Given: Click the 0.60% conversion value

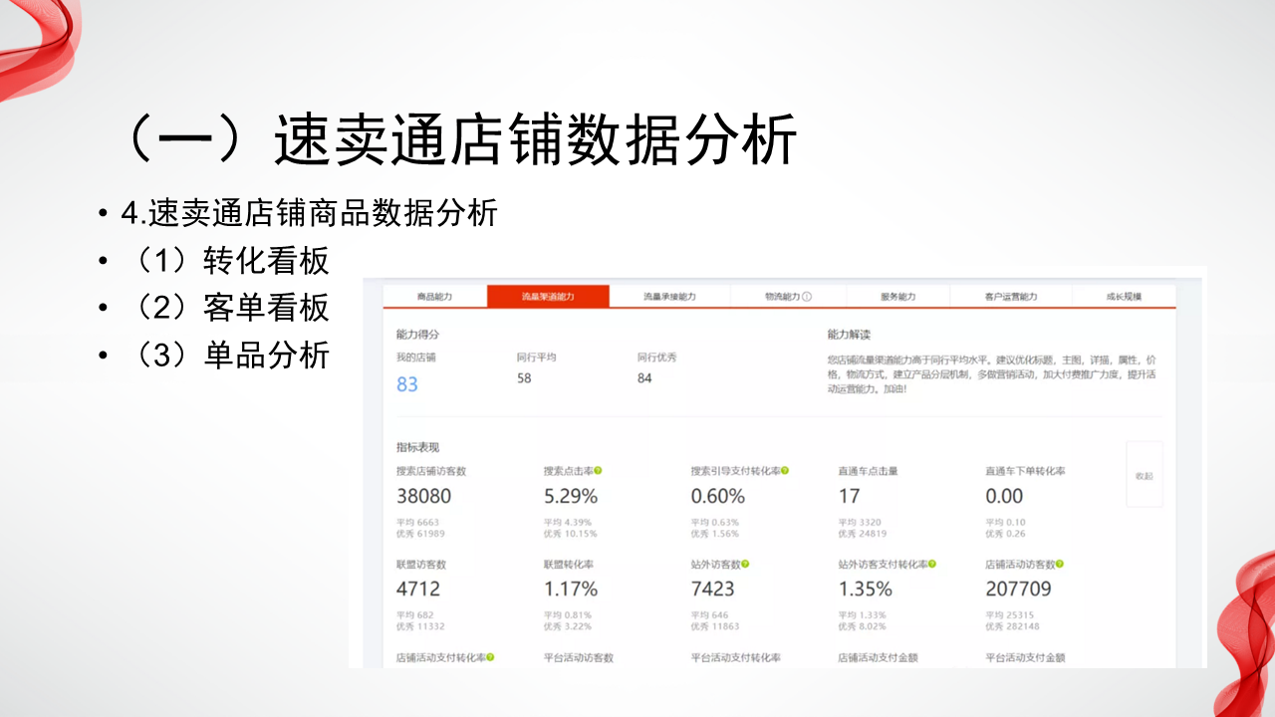Looking at the screenshot, I should click(x=718, y=496).
